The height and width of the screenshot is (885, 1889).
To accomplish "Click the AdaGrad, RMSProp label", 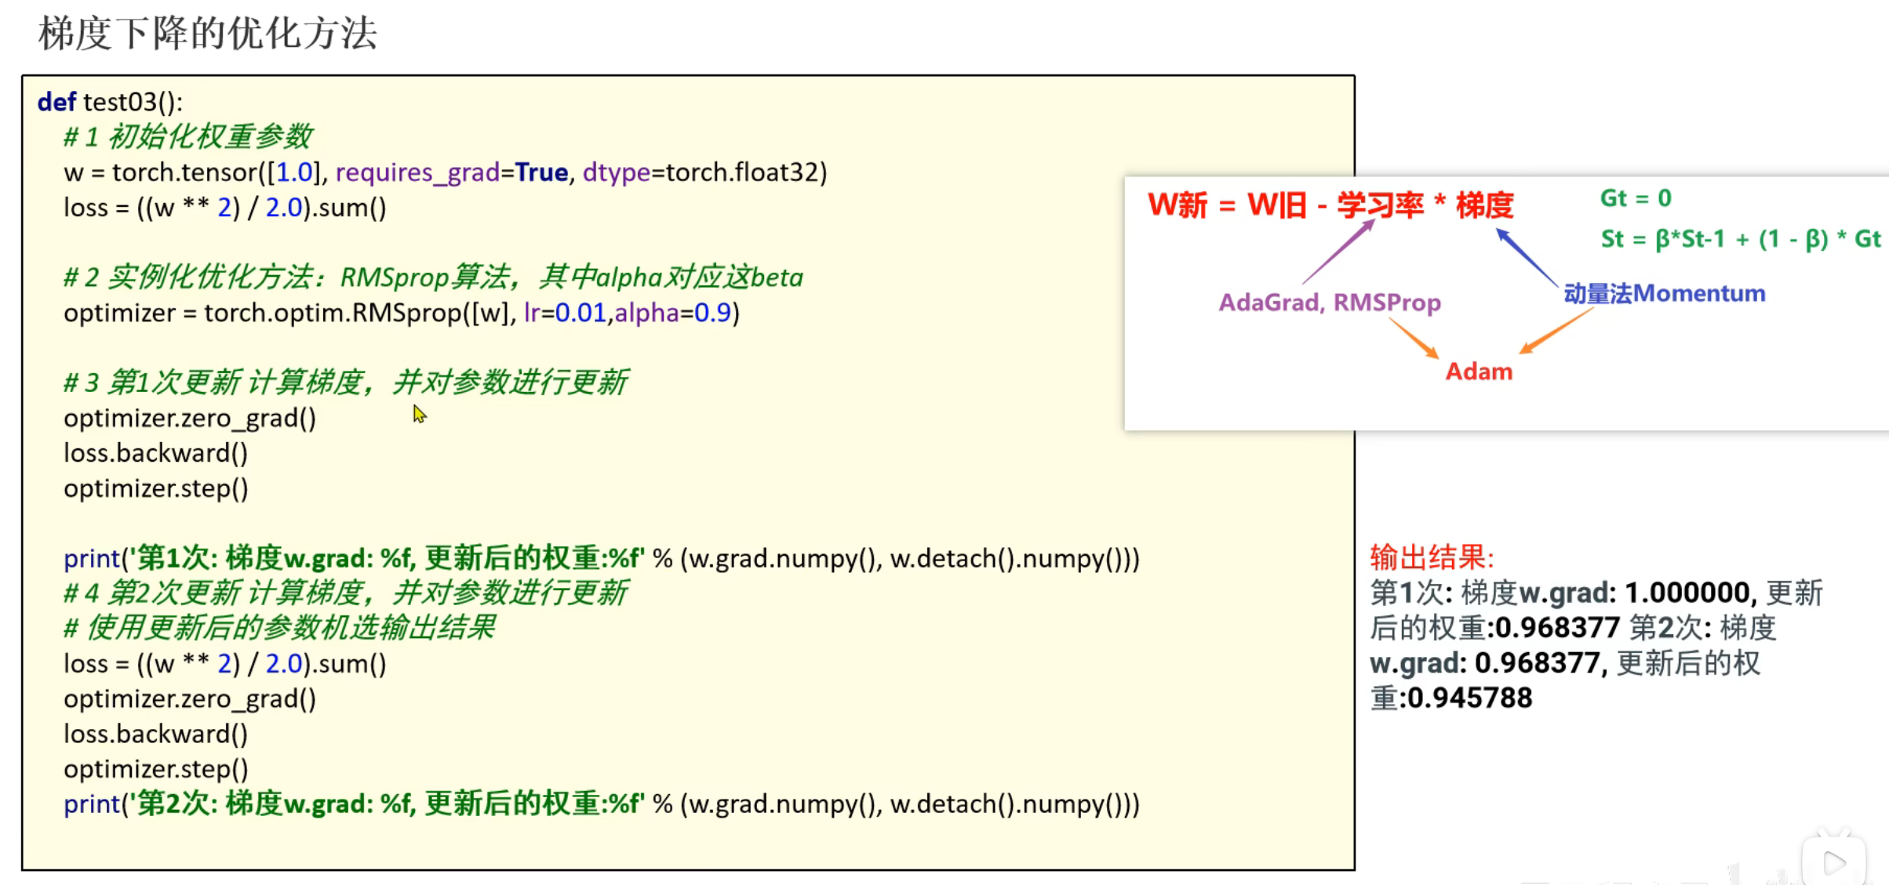I will (1330, 303).
